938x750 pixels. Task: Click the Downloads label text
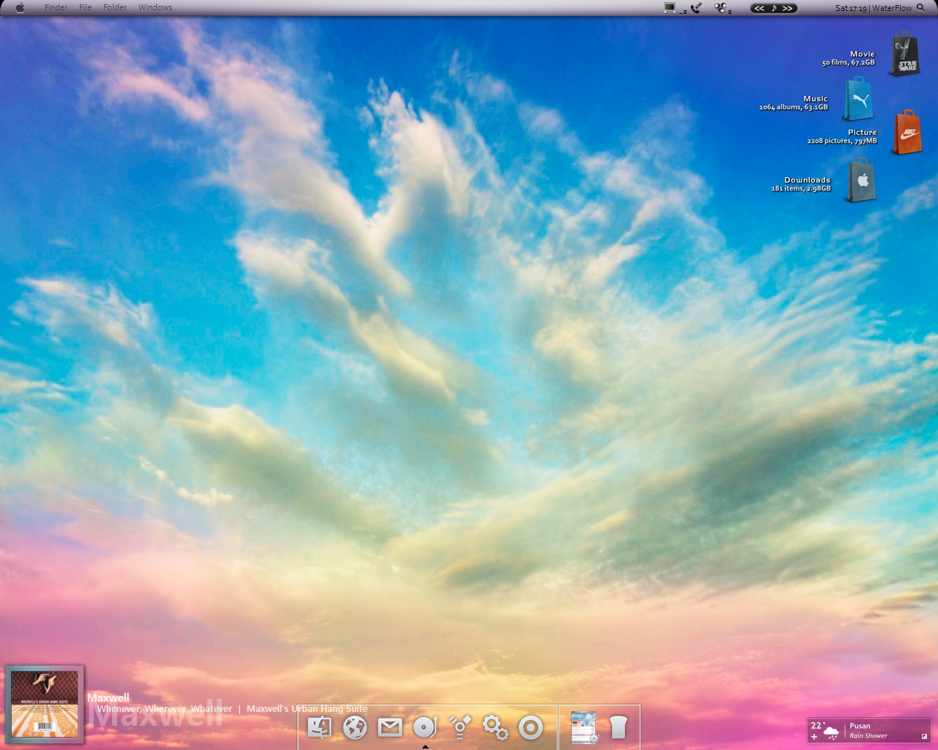click(x=808, y=180)
